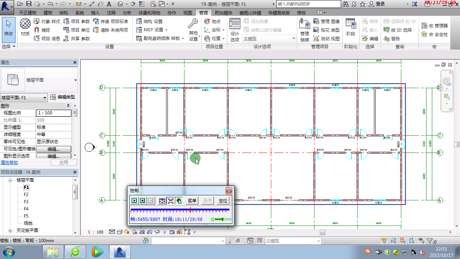Open the 菜单 button on the player
This screenshot has width=460, height=259.
click(191, 201)
